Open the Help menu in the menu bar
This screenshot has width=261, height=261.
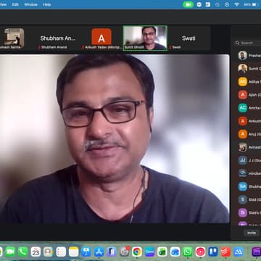(47, 4)
